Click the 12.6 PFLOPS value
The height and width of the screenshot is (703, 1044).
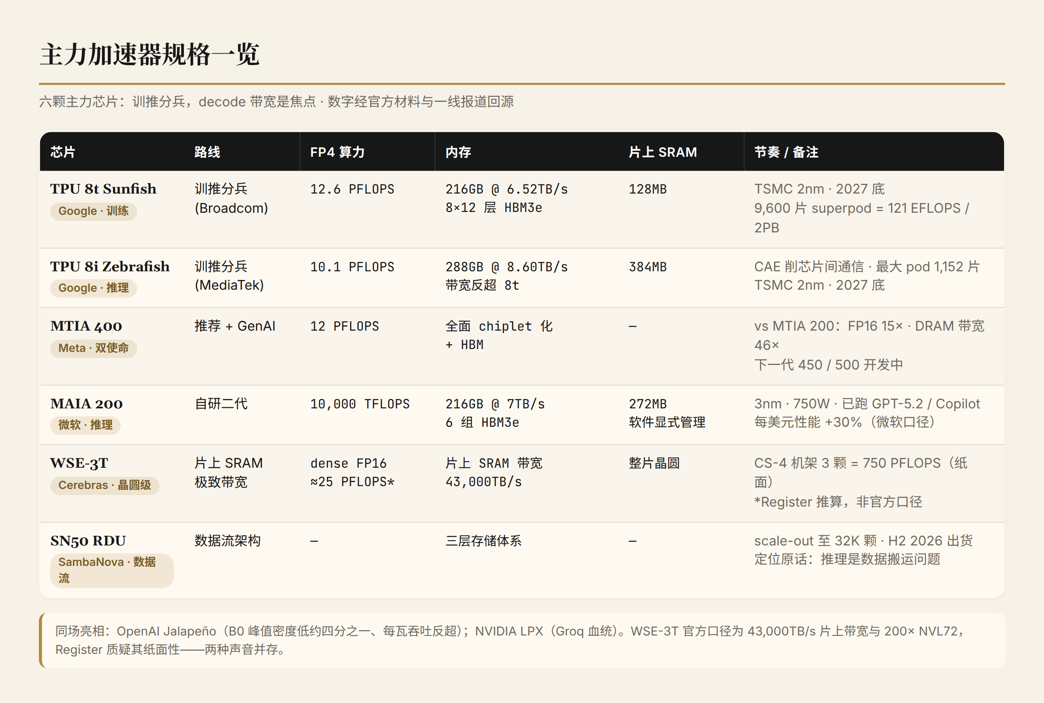tap(352, 189)
